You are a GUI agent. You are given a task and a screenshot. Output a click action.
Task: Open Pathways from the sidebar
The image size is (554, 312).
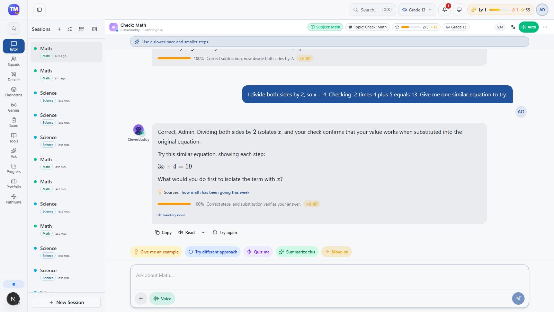pyautogui.click(x=14, y=199)
